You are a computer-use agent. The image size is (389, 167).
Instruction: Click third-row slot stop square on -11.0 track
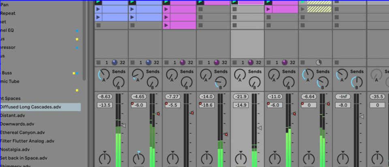tap(268, 17)
